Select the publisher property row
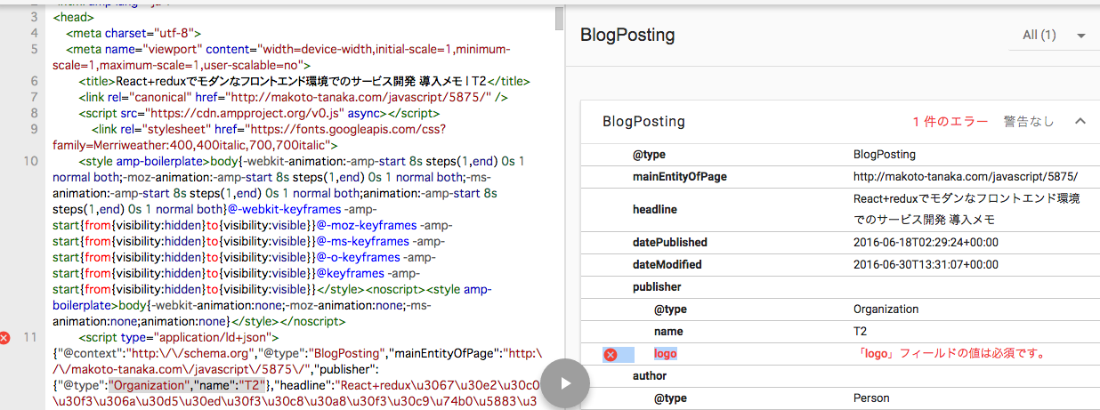Screen dimensions: 1100x410 [839, 287]
